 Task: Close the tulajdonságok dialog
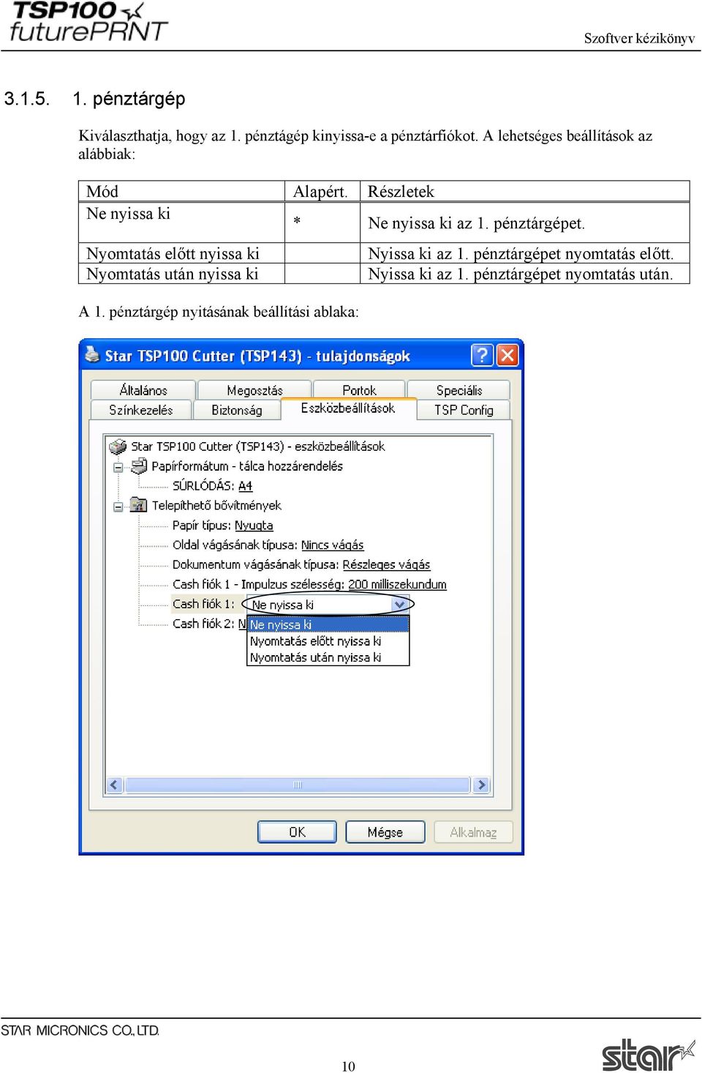(x=507, y=355)
